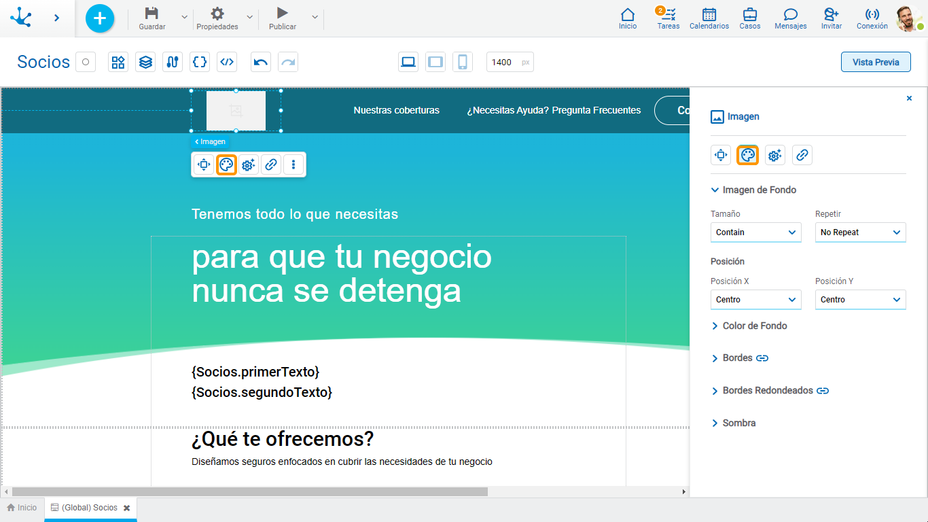Toggle the link icon next to Bordes Redondeados
Image resolution: width=928 pixels, height=522 pixels.
click(x=823, y=391)
